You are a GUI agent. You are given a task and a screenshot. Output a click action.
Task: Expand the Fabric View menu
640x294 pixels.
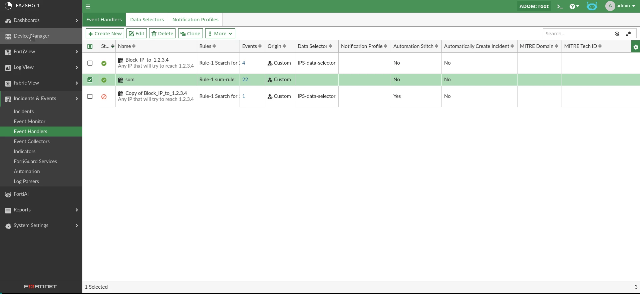point(41,83)
